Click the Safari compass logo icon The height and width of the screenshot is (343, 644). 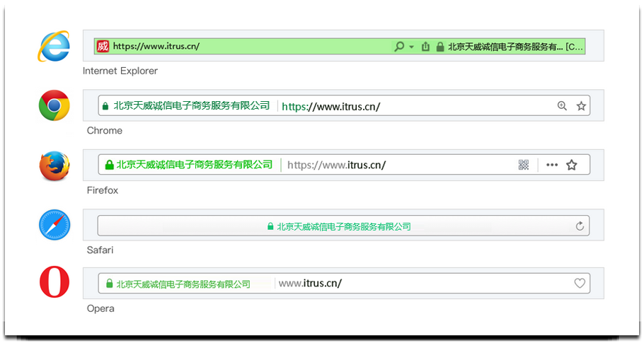click(x=54, y=225)
